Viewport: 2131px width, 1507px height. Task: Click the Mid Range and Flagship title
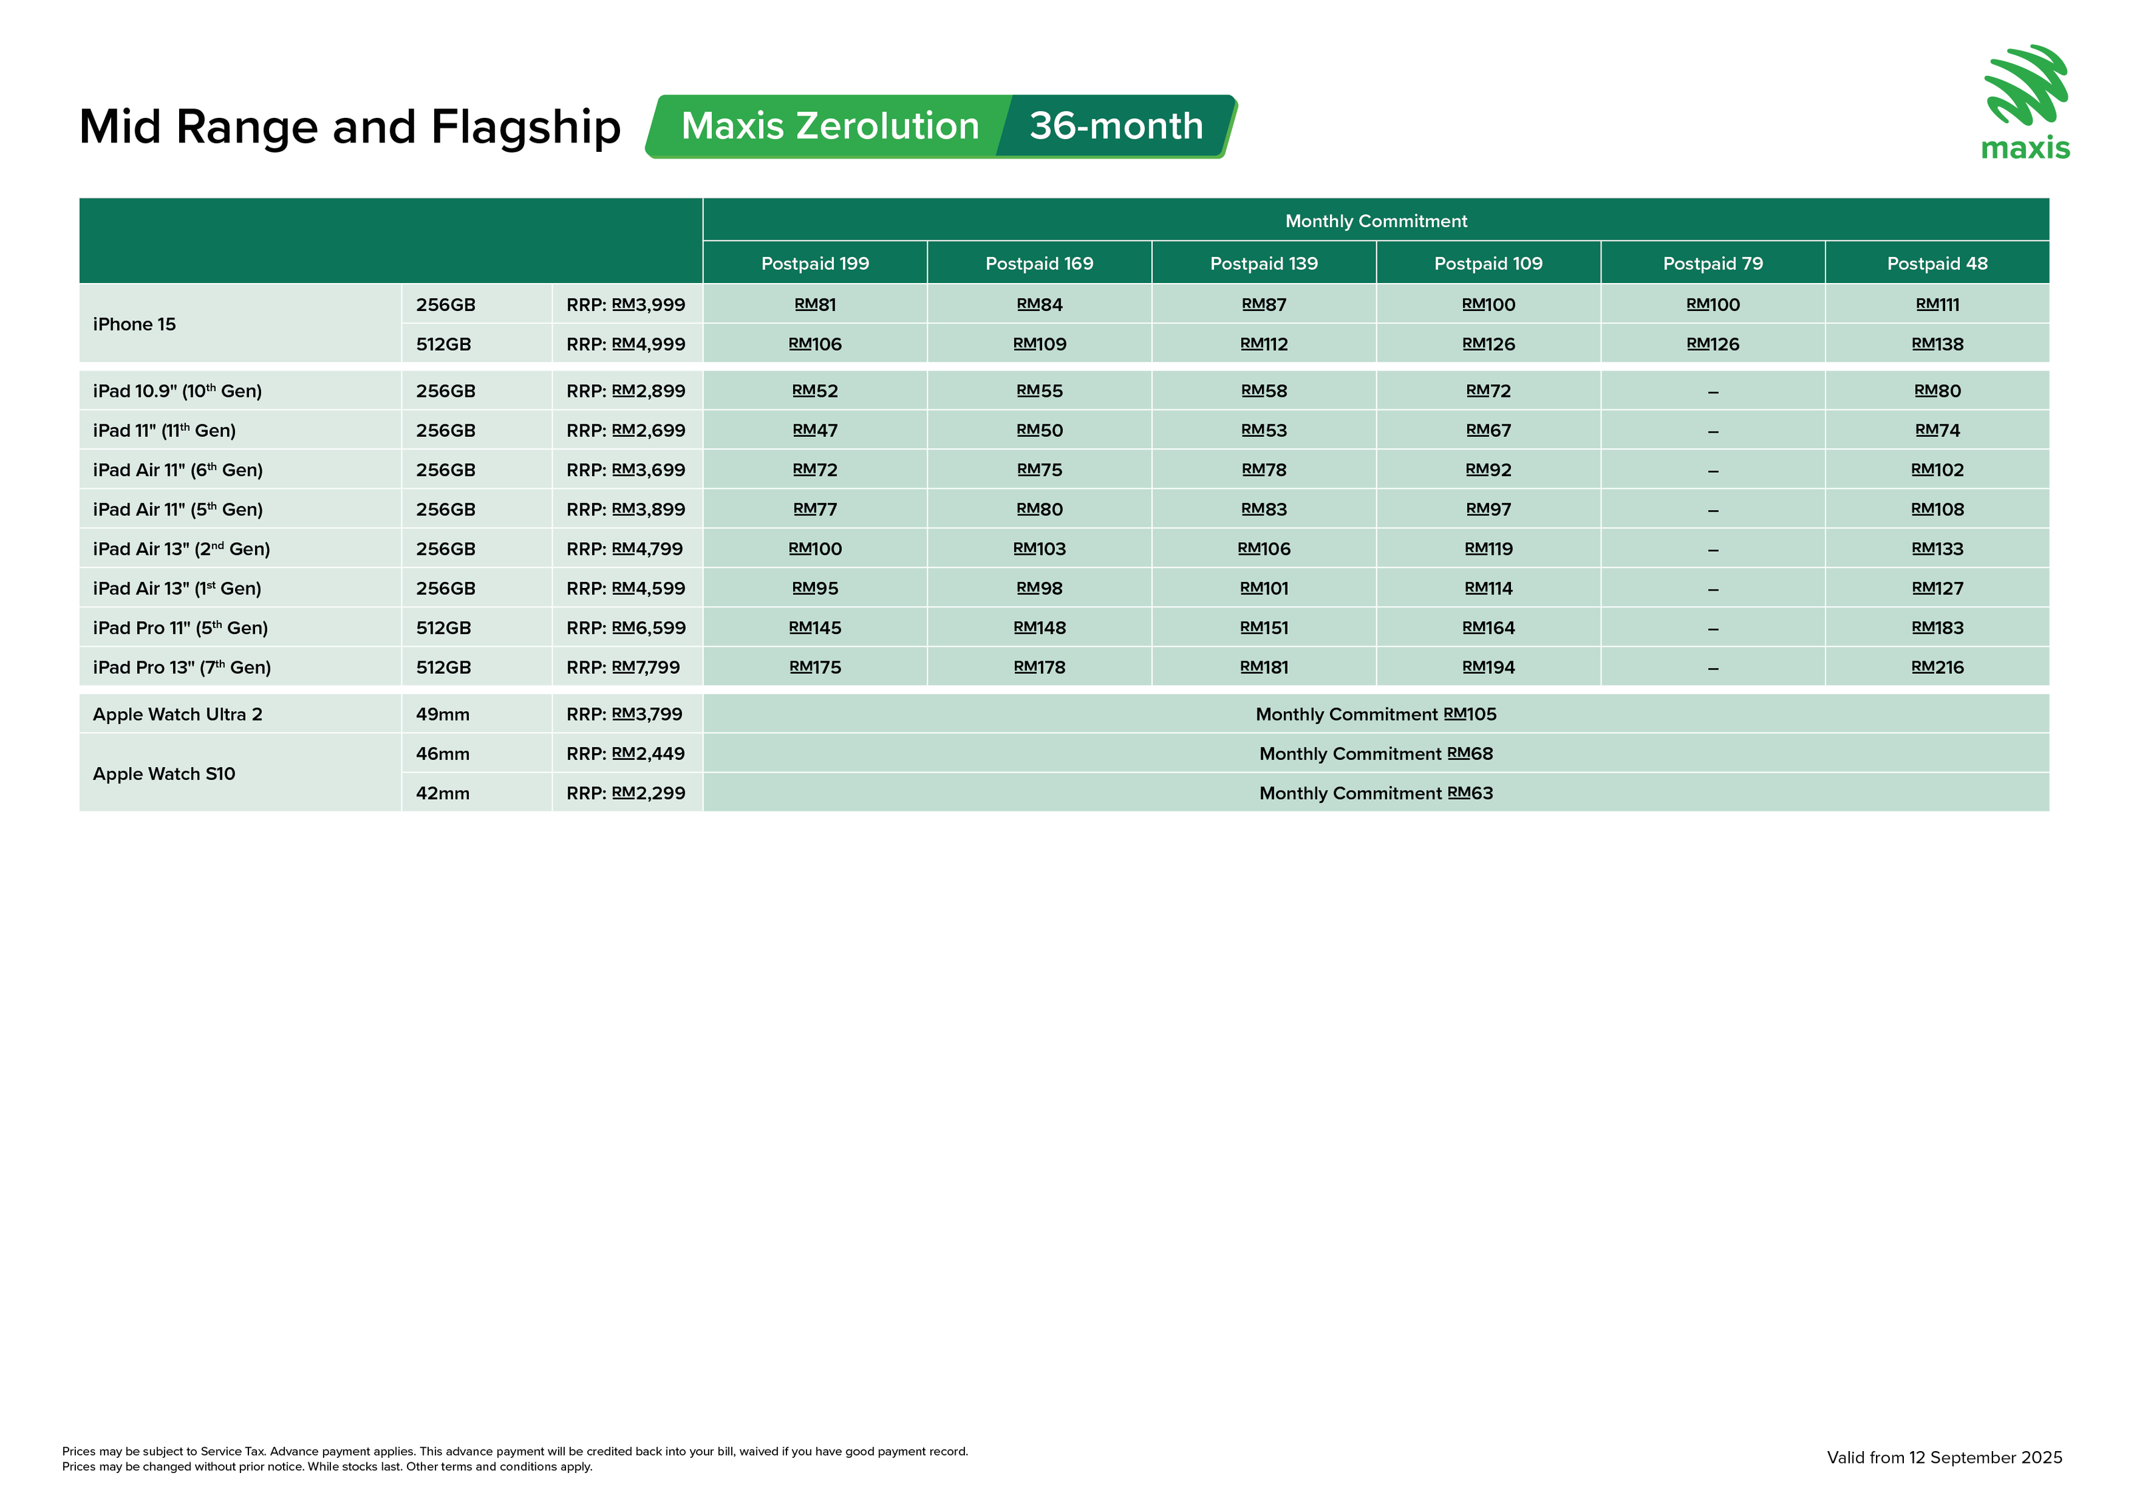350,127
